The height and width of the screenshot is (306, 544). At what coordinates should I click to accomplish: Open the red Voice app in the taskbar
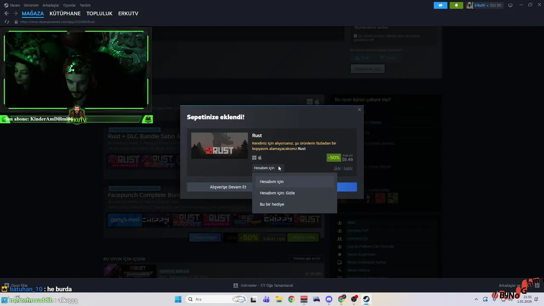[304, 299]
